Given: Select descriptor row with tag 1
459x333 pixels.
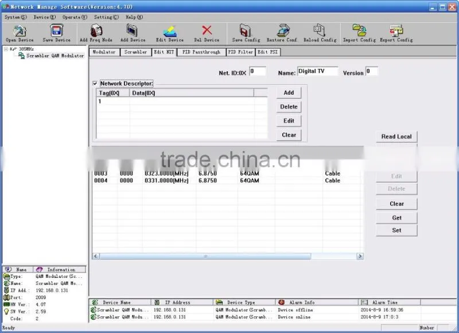Looking at the screenshot, I should click(x=181, y=101).
